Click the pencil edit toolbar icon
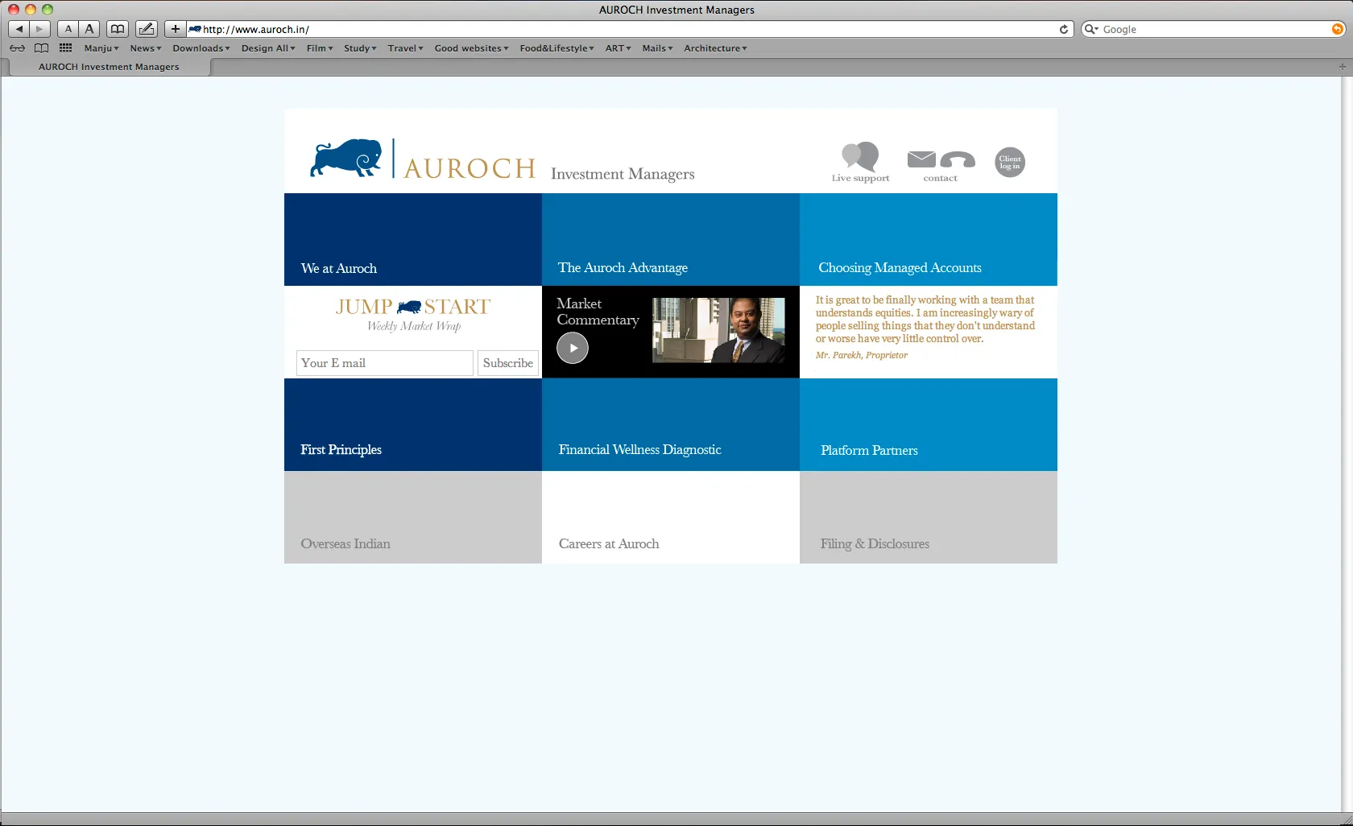Viewport: 1353px width, 826px height. click(x=146, y=29)
